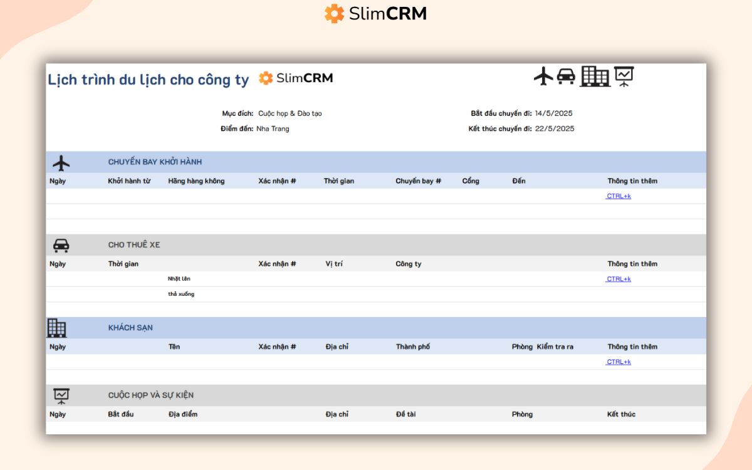This screenshot has width=752, height=470.
Task: Select the hotel building icon beside KHÁCH SẠN
Action: [57, 328]
